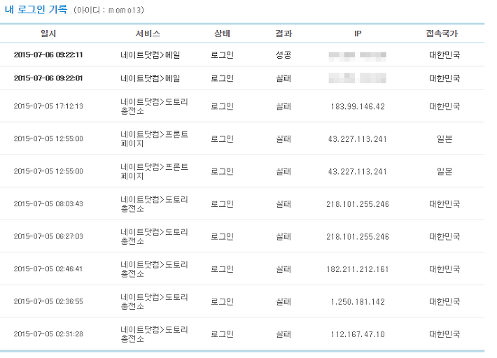
Task: Click IP 218.101.255.246 in the 06:27:03 row
Action: 358,236
